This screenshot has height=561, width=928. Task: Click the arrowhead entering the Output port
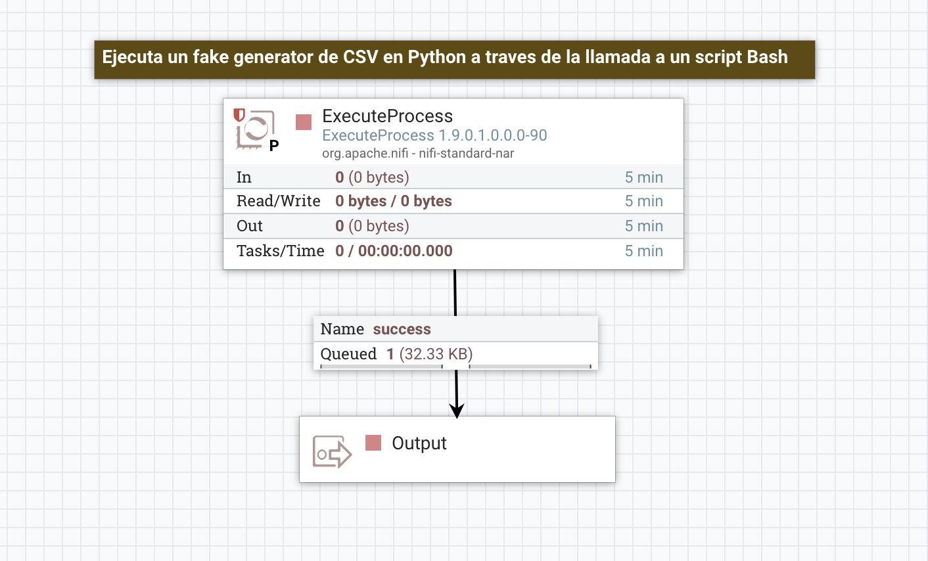pyautogui.click(x=455, y=410)
